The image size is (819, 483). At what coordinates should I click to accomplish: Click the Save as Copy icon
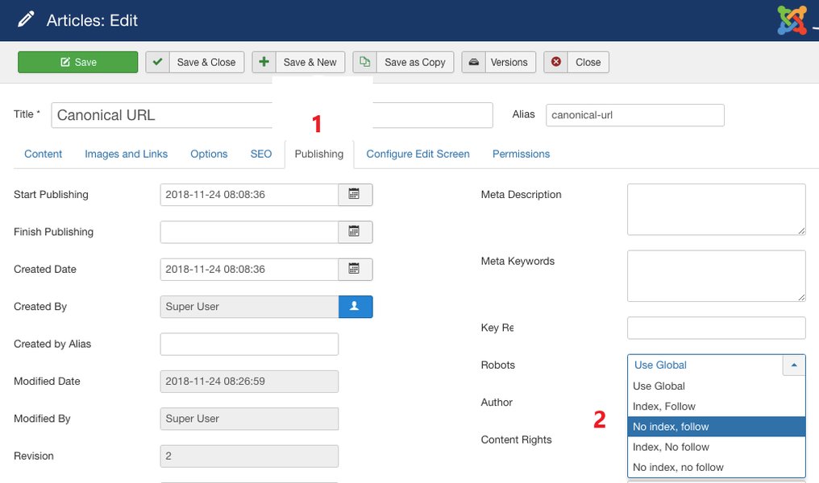(x=364, y=62)
